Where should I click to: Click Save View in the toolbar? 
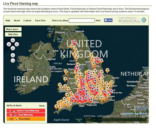(x=40, y=21)
